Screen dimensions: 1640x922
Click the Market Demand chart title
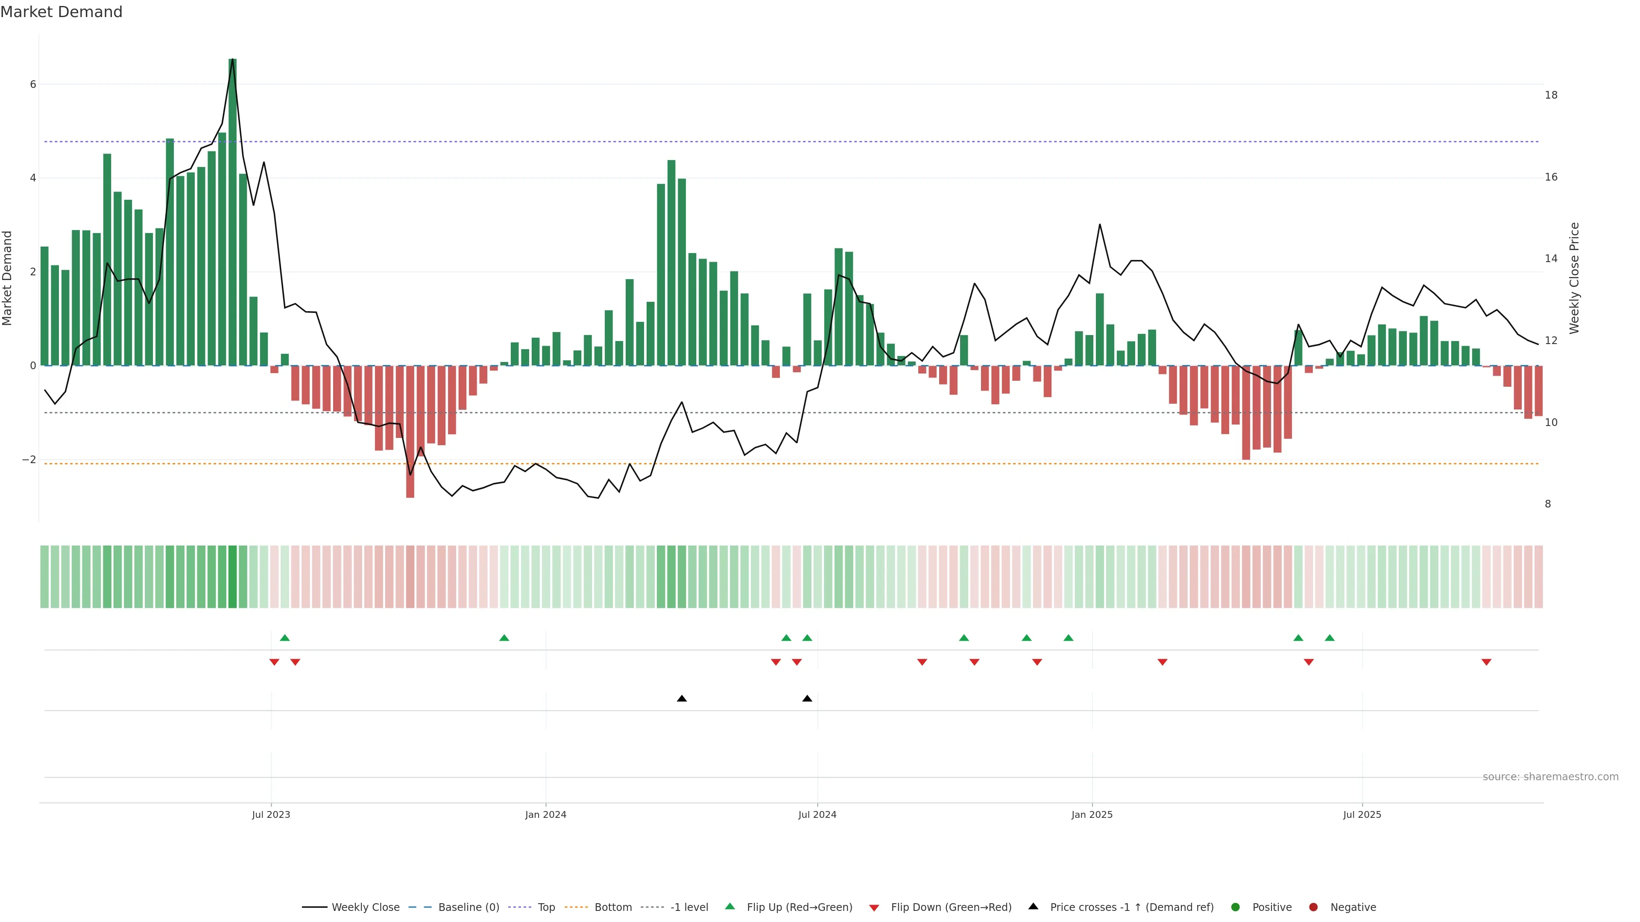[61, 12]
